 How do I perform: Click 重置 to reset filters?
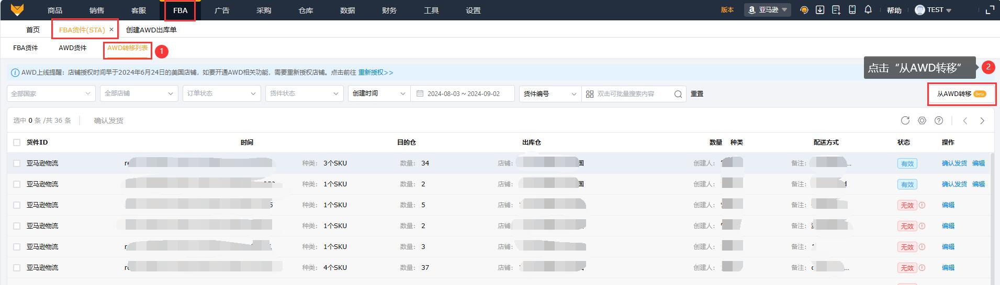pos(697,94)
